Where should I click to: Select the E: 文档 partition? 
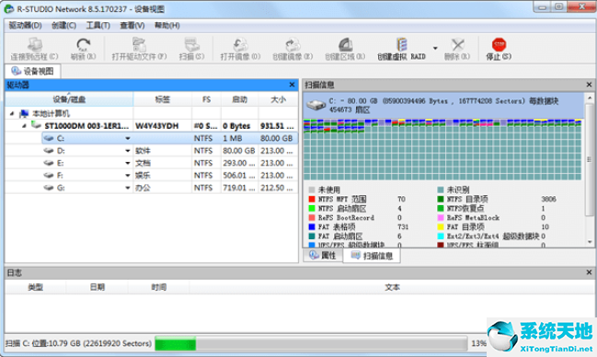click(169, 163)
